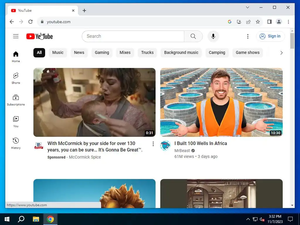Click the Chrome taskbar icon

50,219
